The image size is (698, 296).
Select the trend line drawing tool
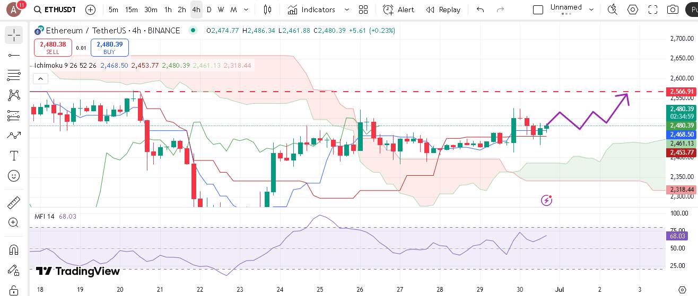point(14,55)
